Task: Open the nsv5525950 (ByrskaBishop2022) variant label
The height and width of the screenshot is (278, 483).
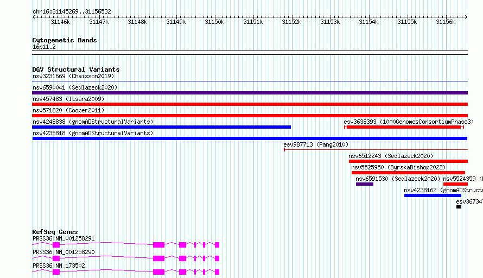Action: pyautogui.click(x=398, y=167)
